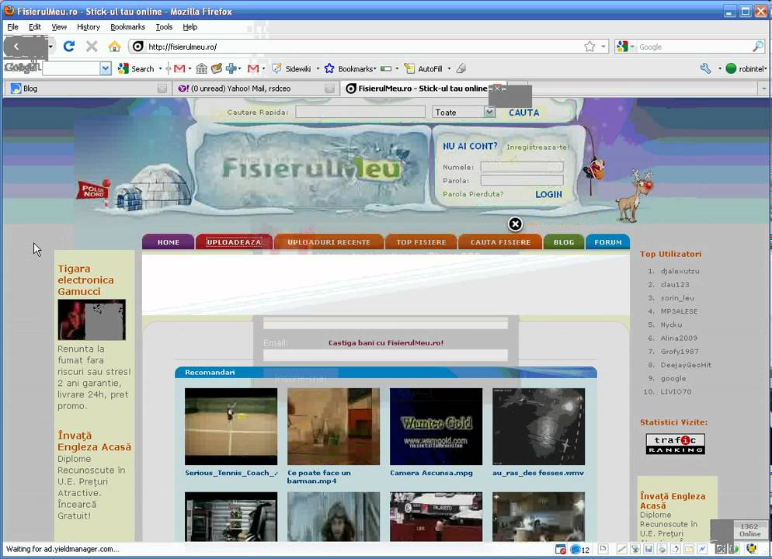Open the Serious_Tennis_Coach video thumbnail
Image resolution: width=772 pixels, height=559 pixels.
[231, 426]
